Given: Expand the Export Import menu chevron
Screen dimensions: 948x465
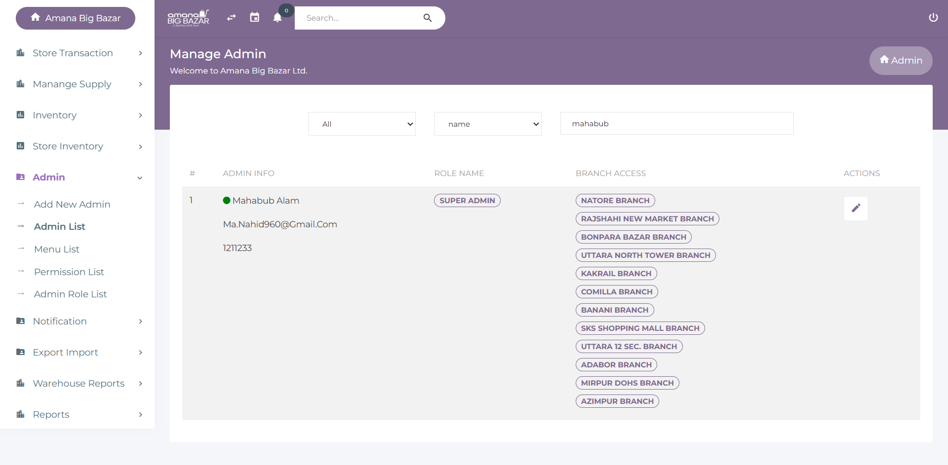Looking at the screenshot, I should click(x=140, y=353).
